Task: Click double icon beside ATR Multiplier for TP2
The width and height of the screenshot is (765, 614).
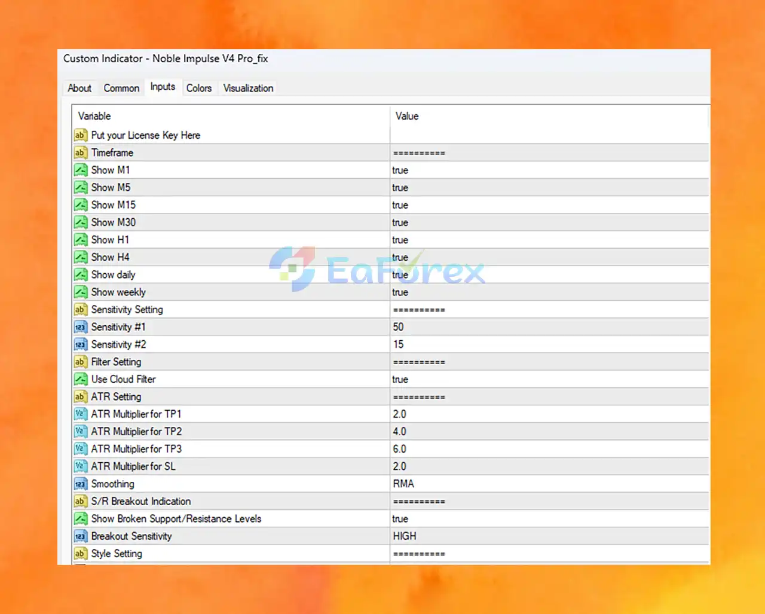Action: click(81, 431)
